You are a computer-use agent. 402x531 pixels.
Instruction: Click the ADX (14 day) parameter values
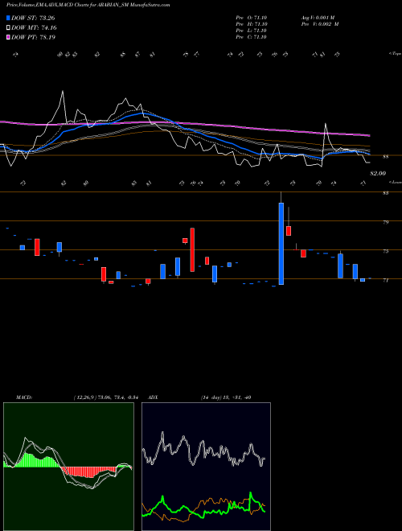[x=226, y=397]
